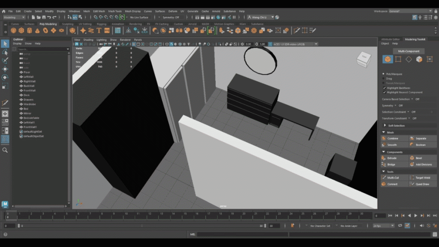Choose the Select tool arrow in toolbox

click(x=5, y=44)
